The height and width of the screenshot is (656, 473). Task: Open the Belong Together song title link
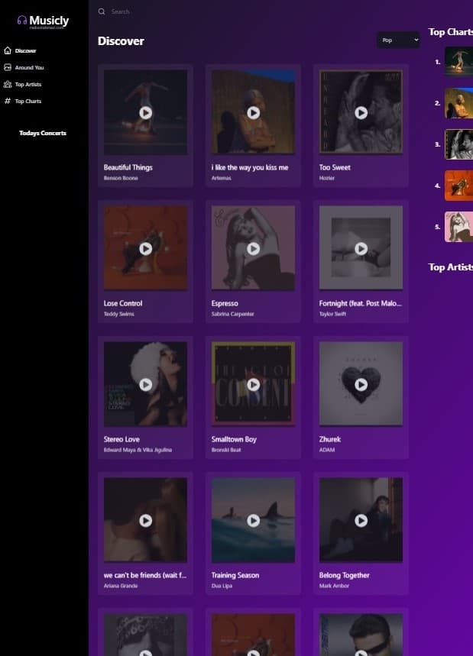pos(344,575)
